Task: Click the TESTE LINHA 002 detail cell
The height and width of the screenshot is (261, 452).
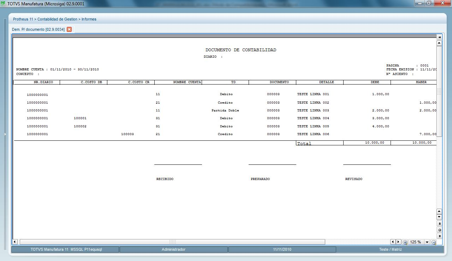Action: pyautogui.click(x=313, y=103)
